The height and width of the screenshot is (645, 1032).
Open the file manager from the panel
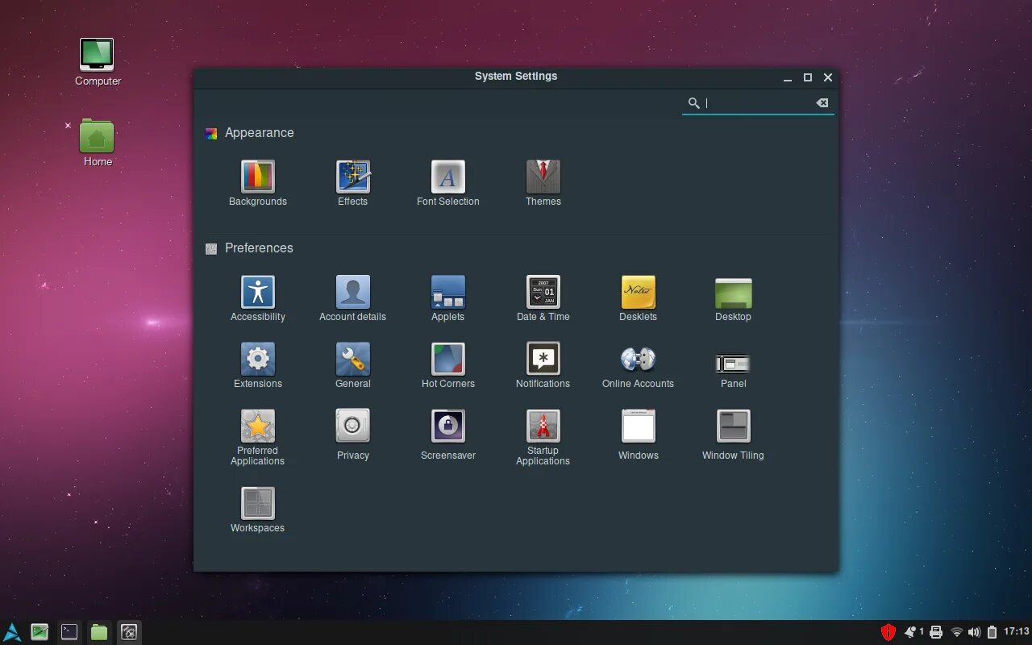99,632
